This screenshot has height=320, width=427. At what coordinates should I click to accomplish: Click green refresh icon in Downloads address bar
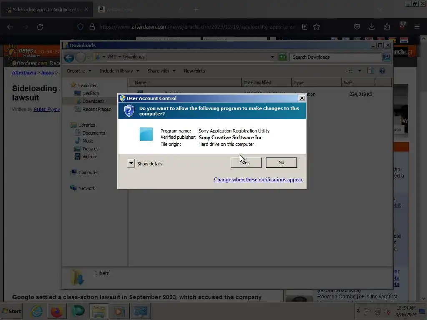pos(283,57)
